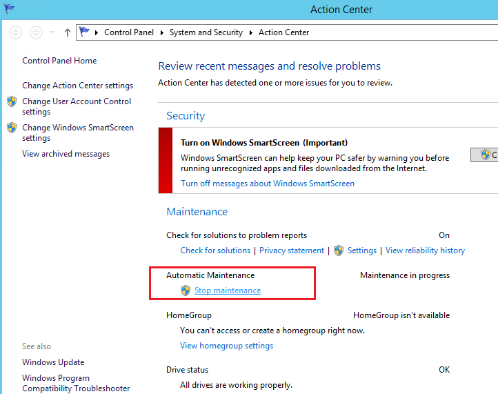The width and height of the screenshot is (498, 394).
Task: Select Action Center in the breadcrumb
Action: coord(283,32)
